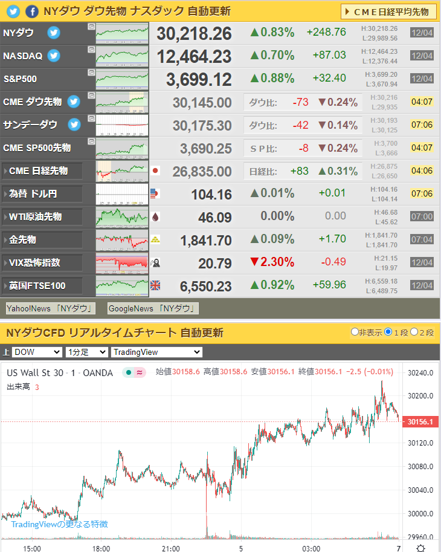Click TradingViewの更なる特徴 link
The width and height of the screenshot is (441, 552).
[x=59, y=524]
